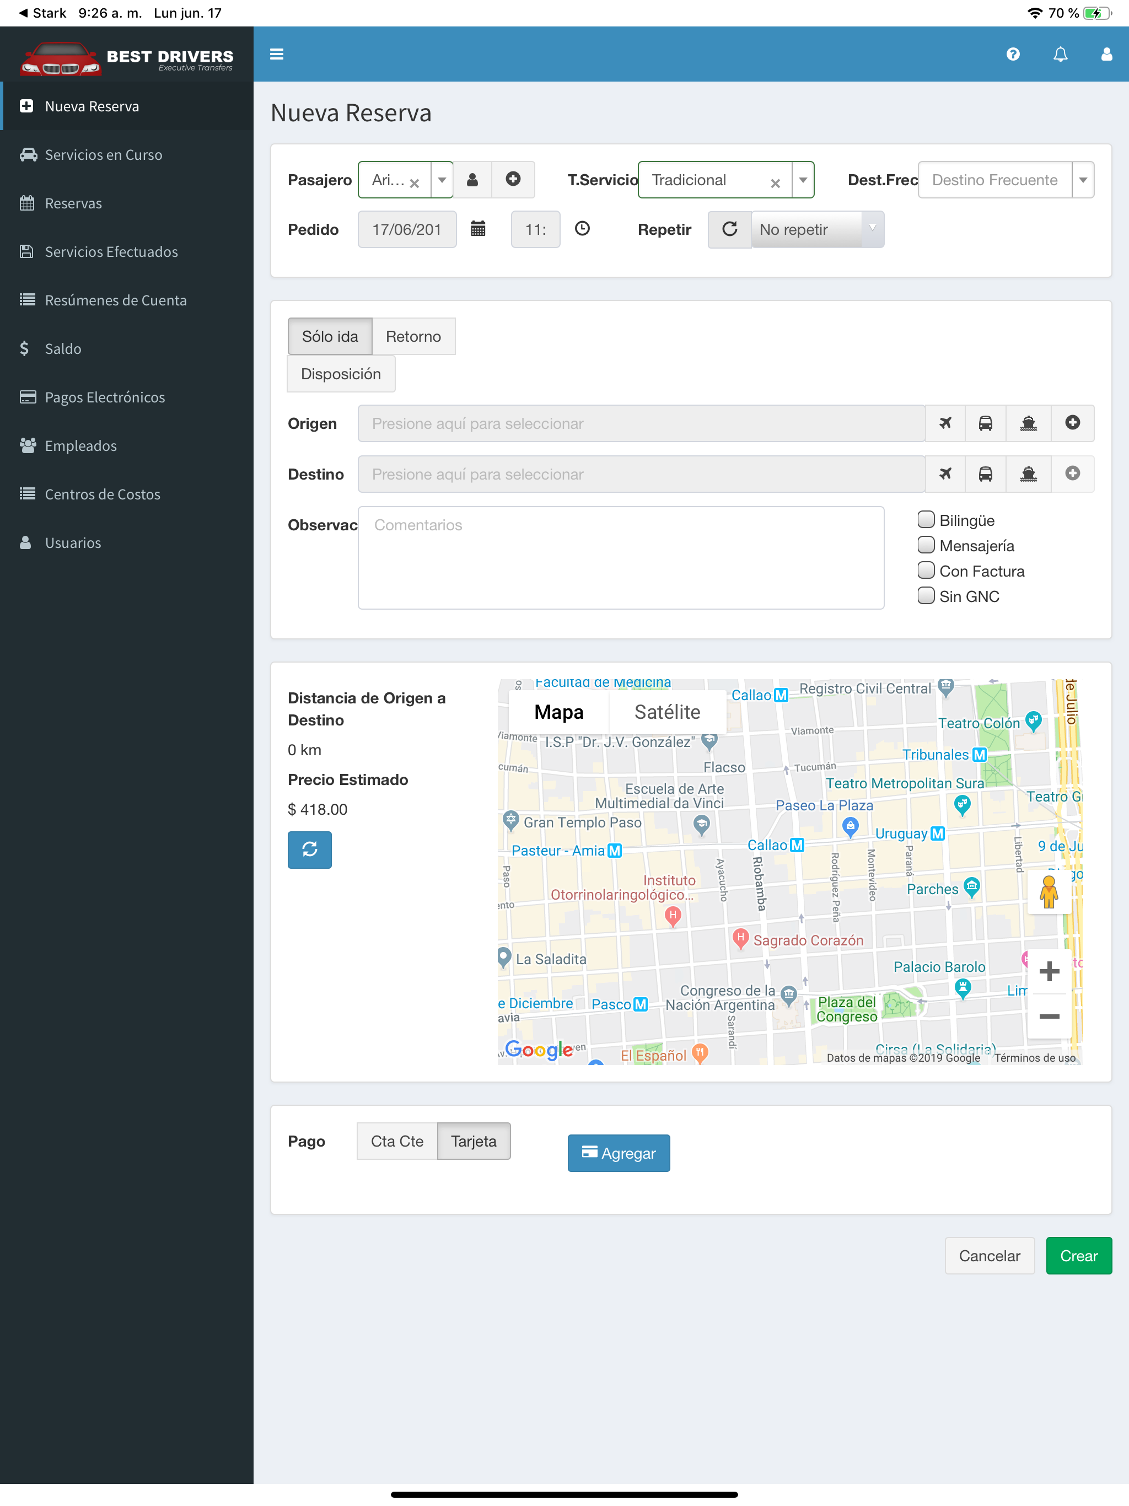Expand the T.Servicio dropdown arrow
The image size is (1129, 1506).
click(803, 180)
